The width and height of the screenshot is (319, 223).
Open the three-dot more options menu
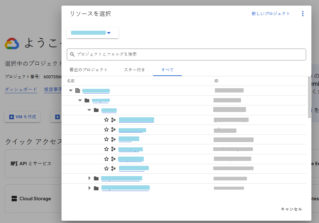tap(303, 14)
